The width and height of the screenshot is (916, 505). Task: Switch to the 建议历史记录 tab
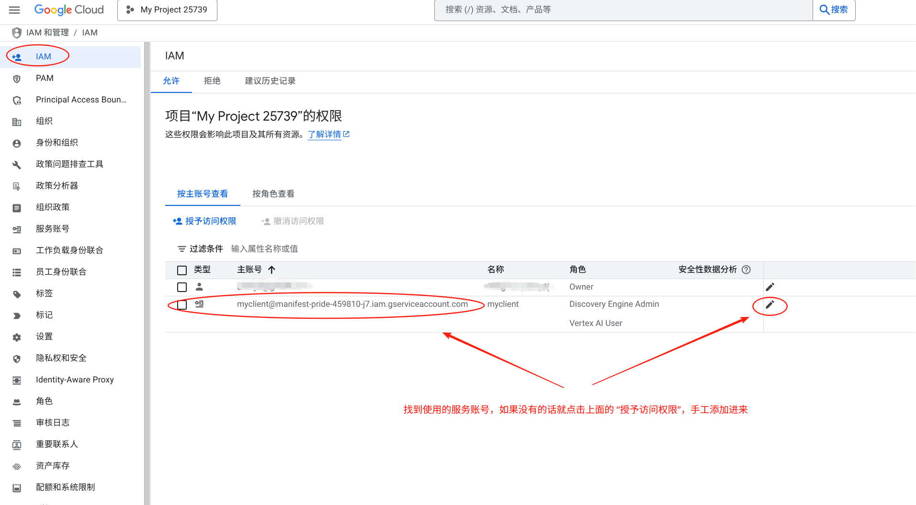(270, 81)
